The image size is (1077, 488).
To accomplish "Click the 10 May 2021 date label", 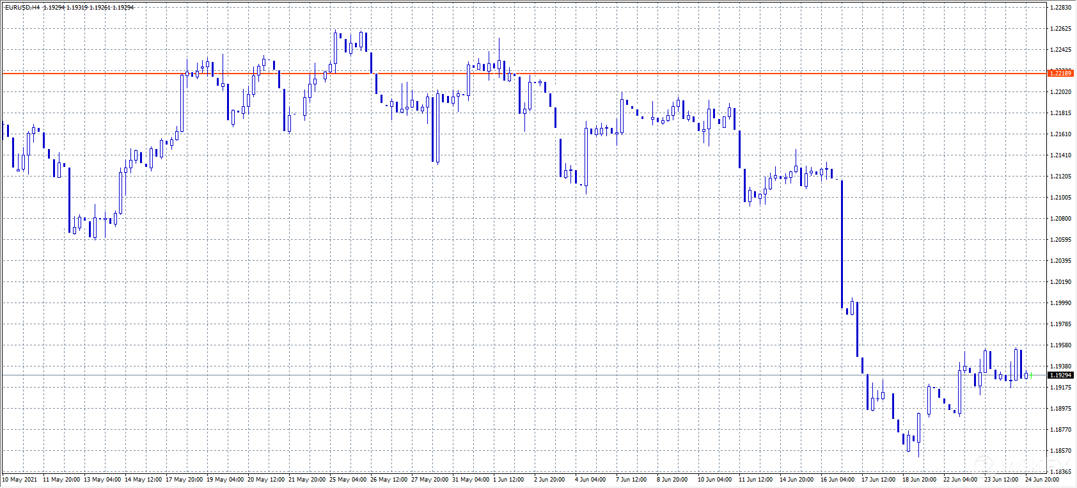I will [x=20, y=480].
